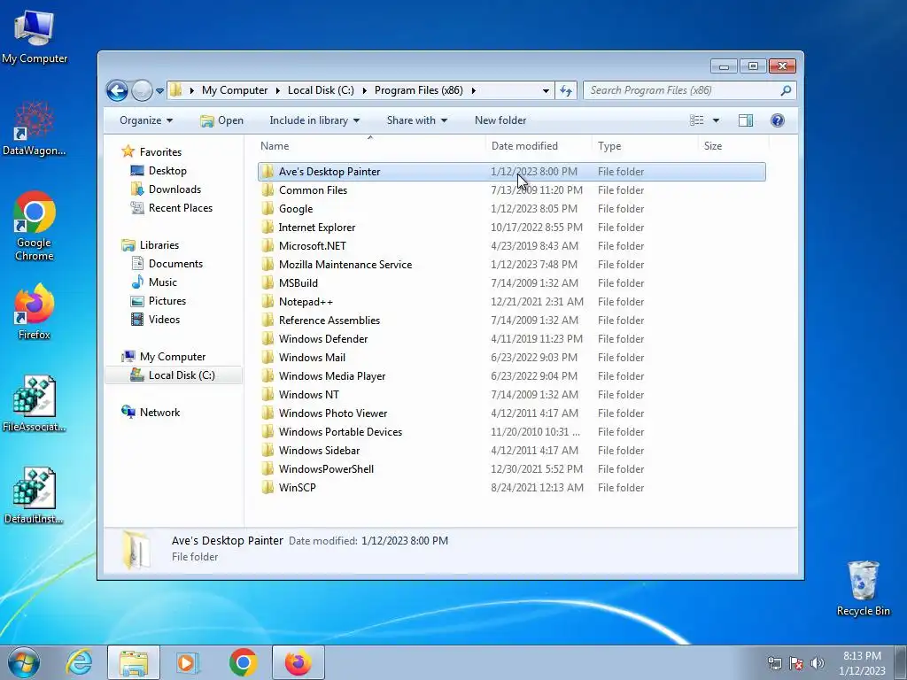The height and width of the screenshot is (680, 907).
Task: Select the Firefox desktop shortcut
Action: (35, 311)
